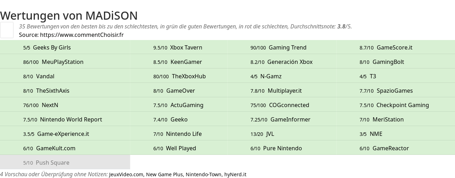Open the Generación Xbox rating

coord(282,62)
